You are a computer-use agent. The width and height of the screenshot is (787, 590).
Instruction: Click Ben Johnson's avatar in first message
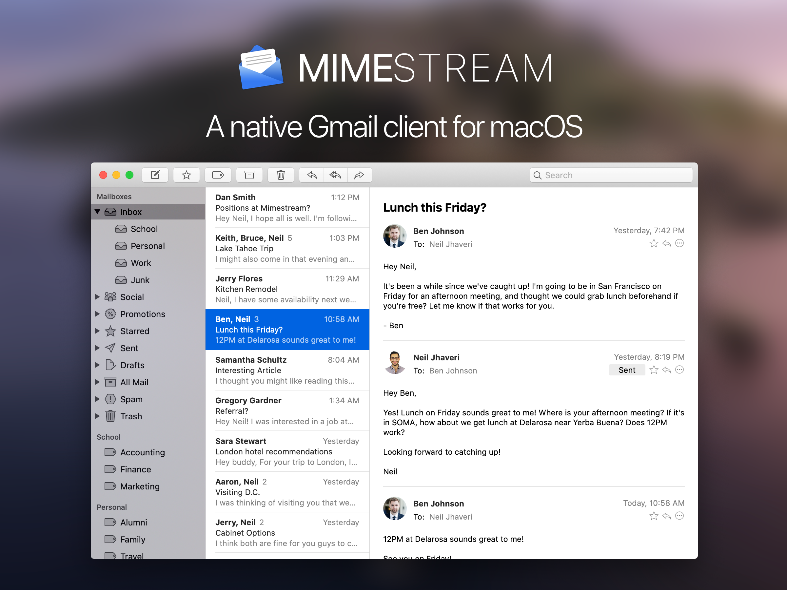[x=395, y=236]
